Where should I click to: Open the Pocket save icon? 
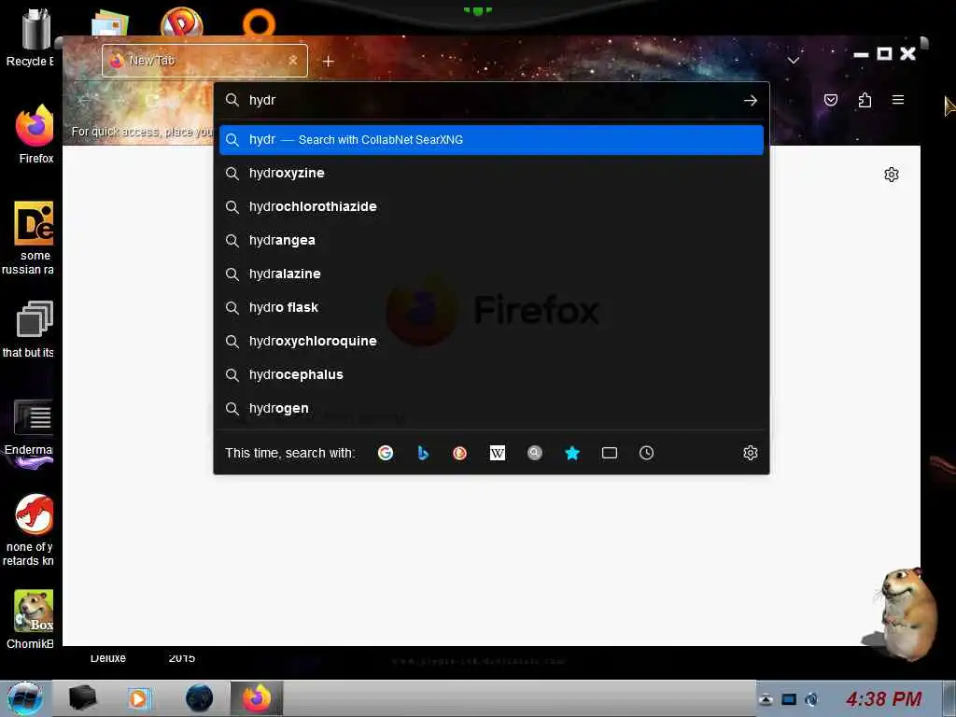tap(830, 100)
